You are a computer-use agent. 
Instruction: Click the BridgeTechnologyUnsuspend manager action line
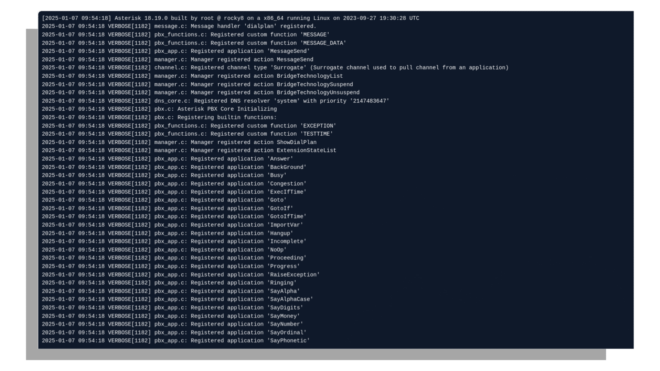click(x=201, y=93)
